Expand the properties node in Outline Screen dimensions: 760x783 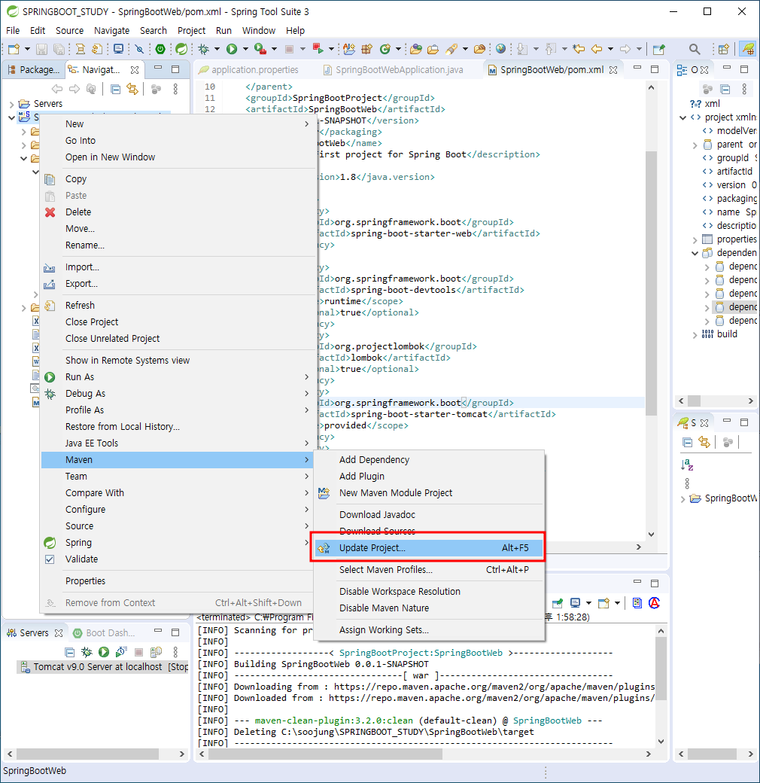pos(695,240)
